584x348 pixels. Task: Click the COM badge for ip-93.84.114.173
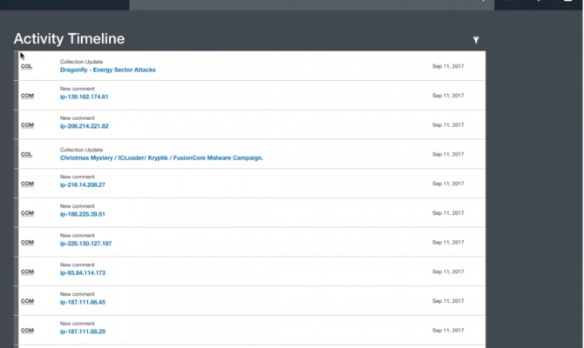tap(26, 271)
